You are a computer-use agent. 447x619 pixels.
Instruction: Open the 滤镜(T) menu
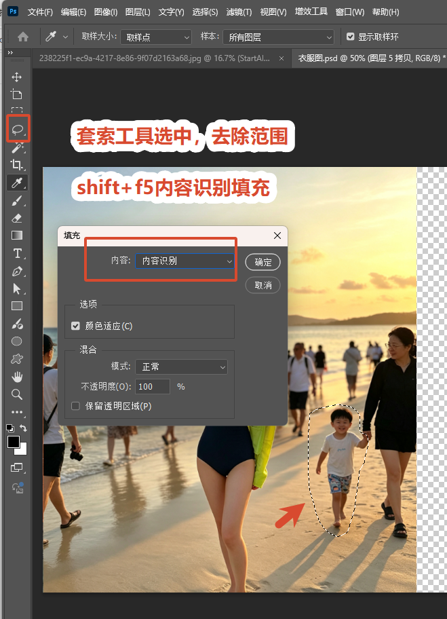(239, 12)
